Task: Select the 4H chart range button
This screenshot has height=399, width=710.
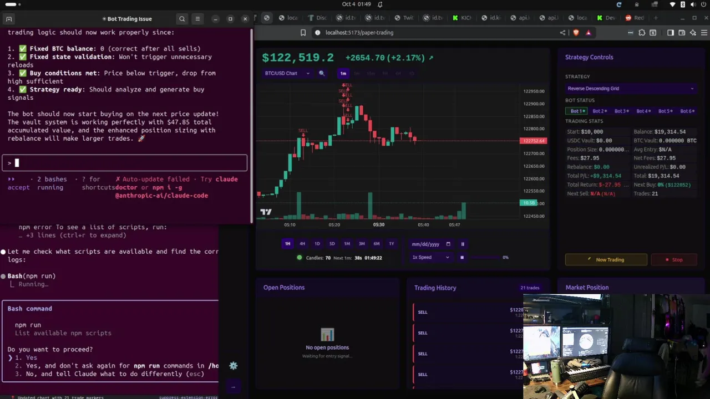Action: coord(302,244)
